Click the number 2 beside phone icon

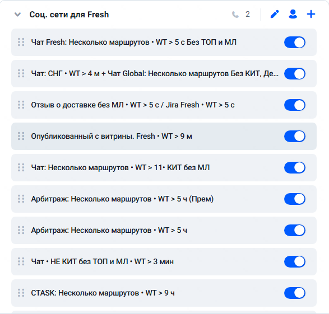point(248,14)
